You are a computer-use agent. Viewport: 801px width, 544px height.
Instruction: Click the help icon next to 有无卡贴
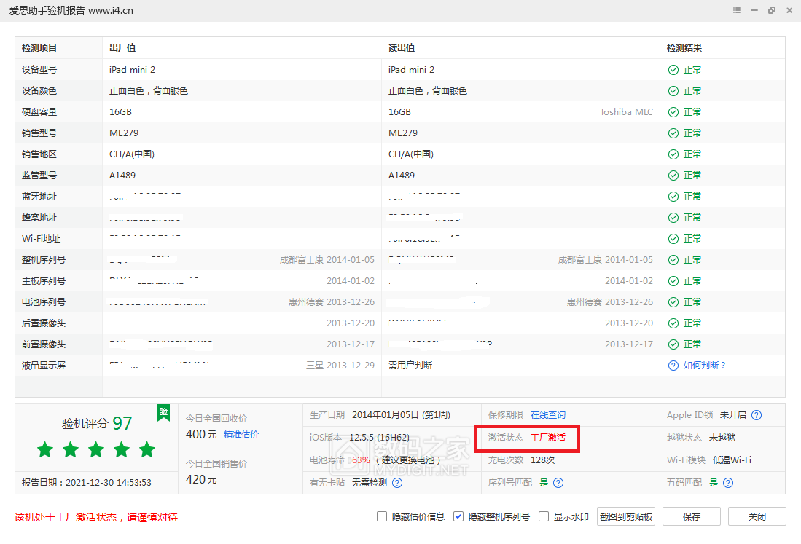point(397,483)
